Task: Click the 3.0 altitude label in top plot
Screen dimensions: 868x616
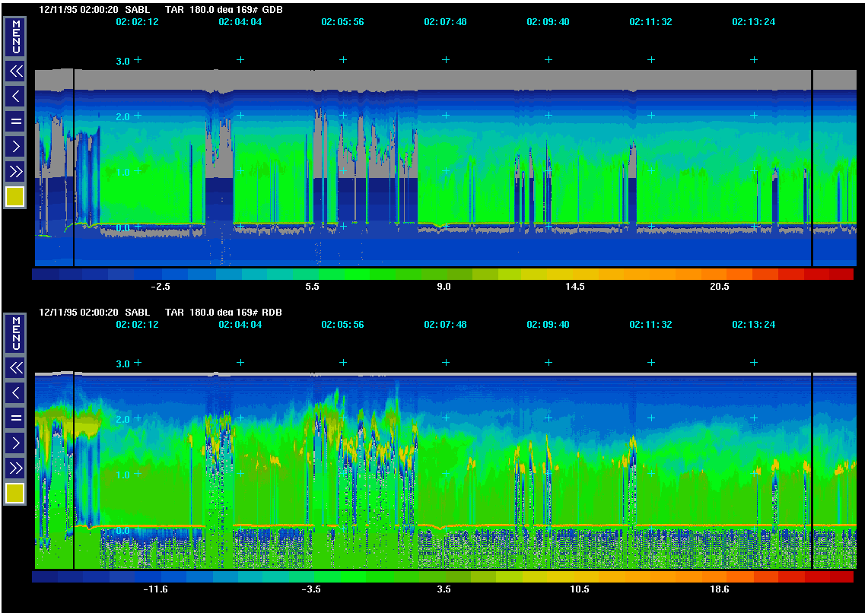Action: click(123, 60)
